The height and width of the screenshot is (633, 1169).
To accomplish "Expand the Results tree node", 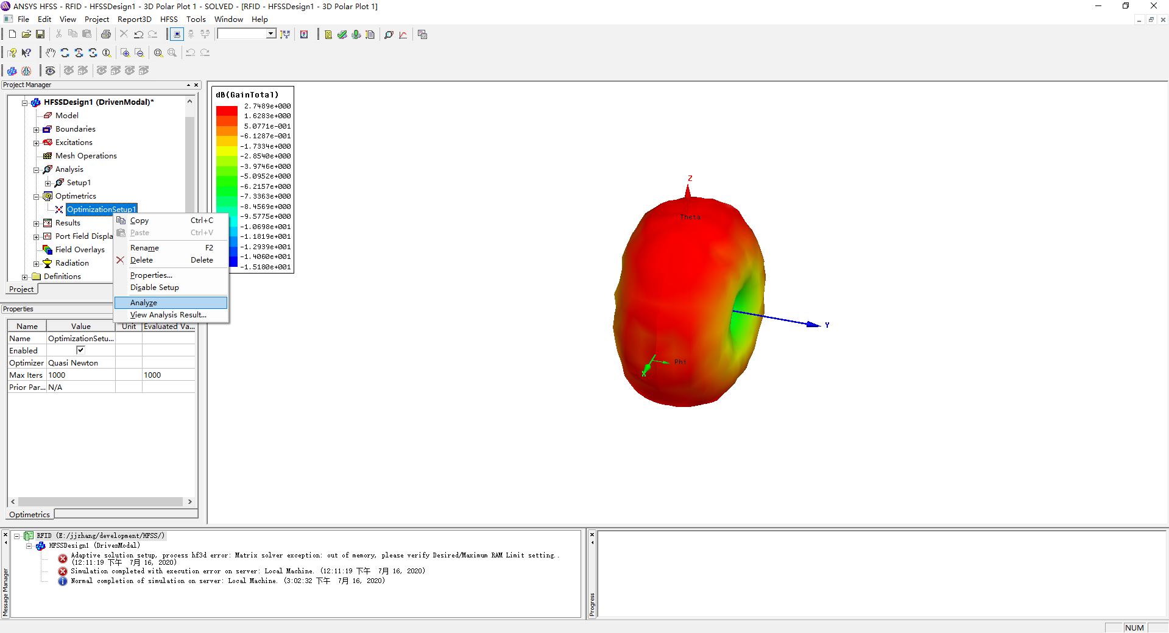I will tap(37, 223).
